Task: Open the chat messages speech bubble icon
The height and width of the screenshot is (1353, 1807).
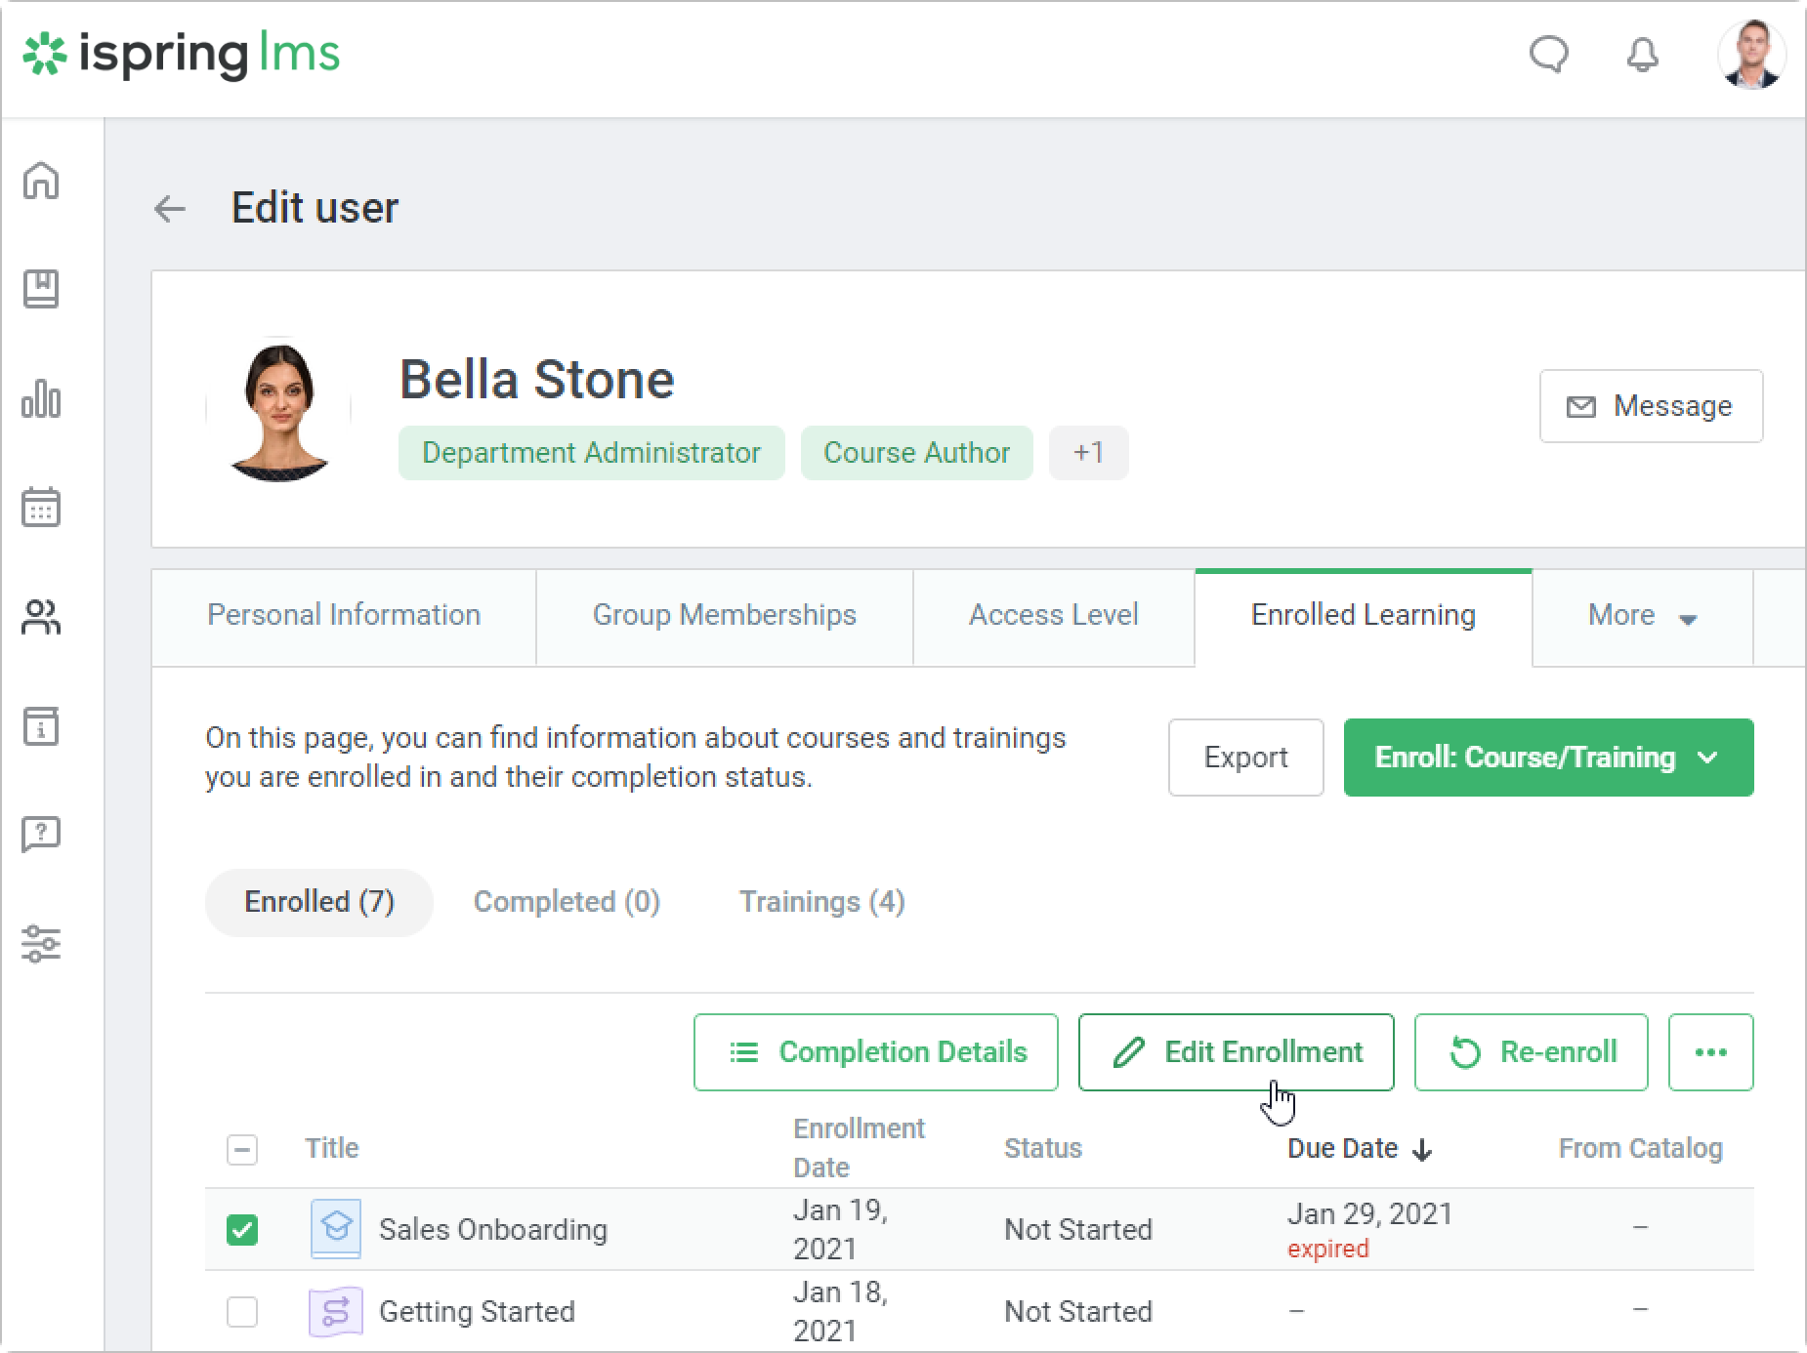Action: pos(1548,55)
